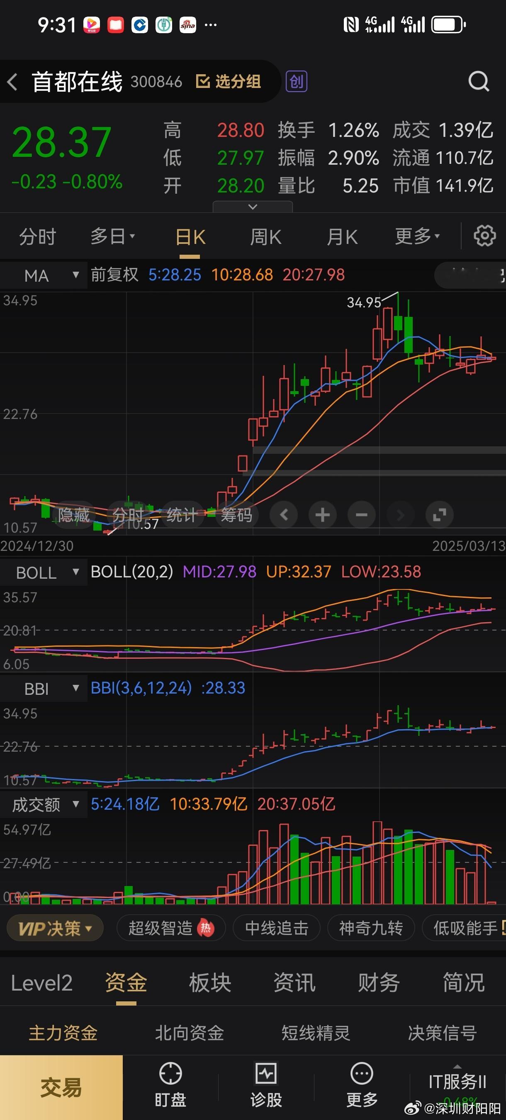The width and height of the screenshot is (506, 1120).
Task: Tap 筹码 button on chart toolbar
Action: tap(236, 515)
